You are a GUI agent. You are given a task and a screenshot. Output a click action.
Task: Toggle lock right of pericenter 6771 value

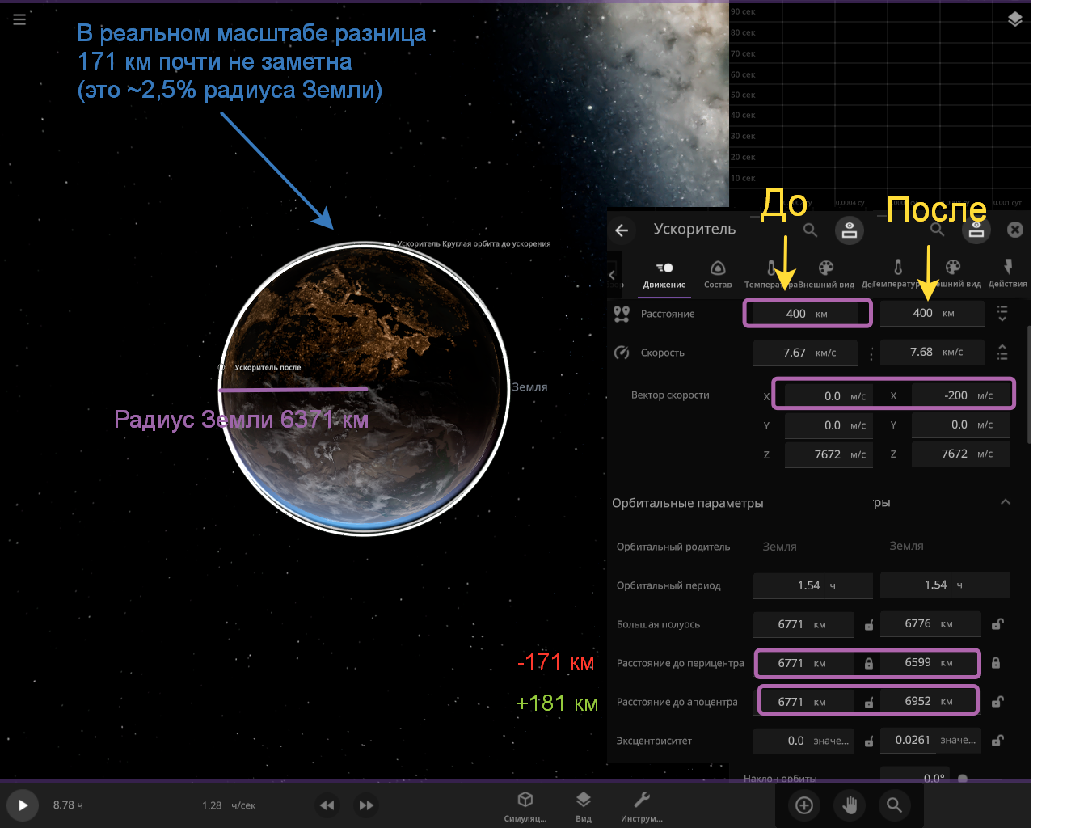(869, 663)
